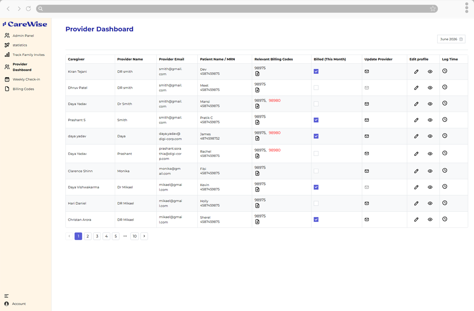The image size is (474, 311).
Task: Check Billed checkbox for Dhruv Patel
Action: [316, 88]
